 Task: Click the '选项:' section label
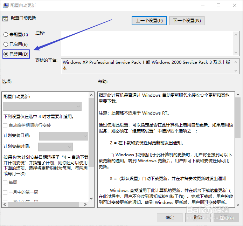point(7,81)
